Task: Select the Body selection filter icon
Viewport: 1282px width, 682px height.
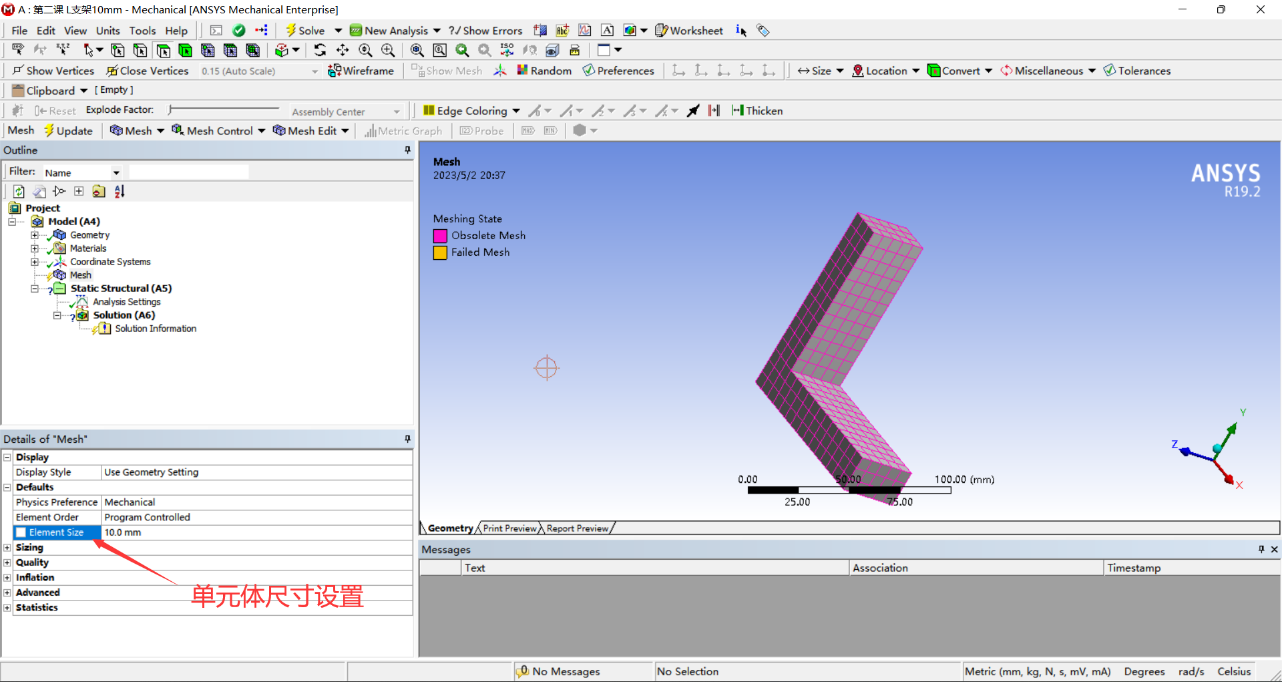Action: click(x=186, y=50)
